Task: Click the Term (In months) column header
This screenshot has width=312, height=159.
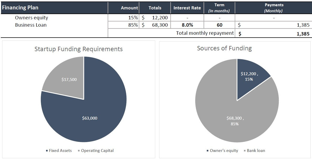Action: [219, 8]
